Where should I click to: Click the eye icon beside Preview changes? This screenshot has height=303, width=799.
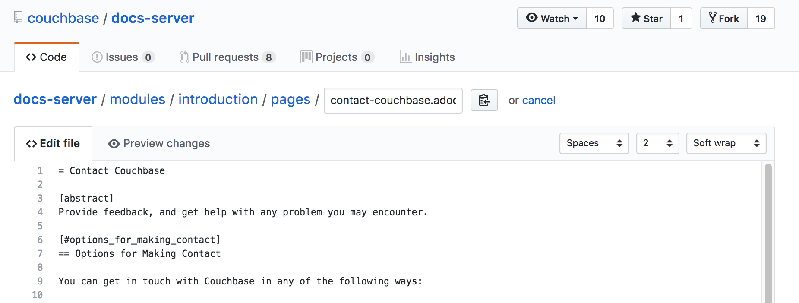pos(113,143)
